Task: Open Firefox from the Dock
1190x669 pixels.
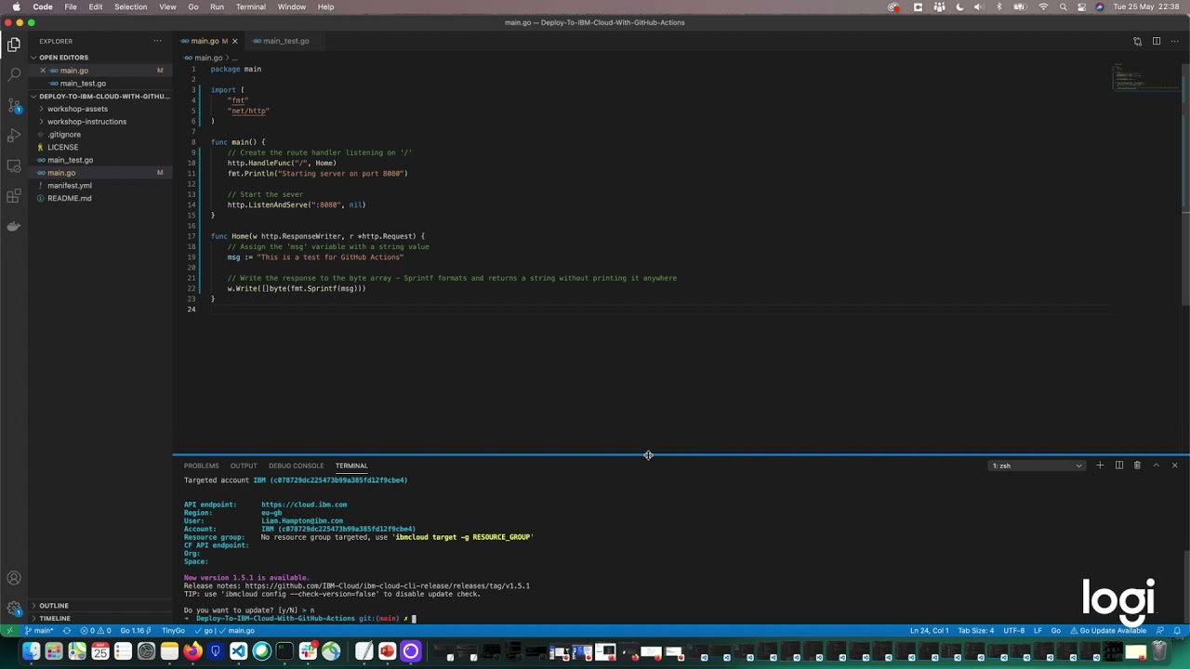Action: click(192, 651)
